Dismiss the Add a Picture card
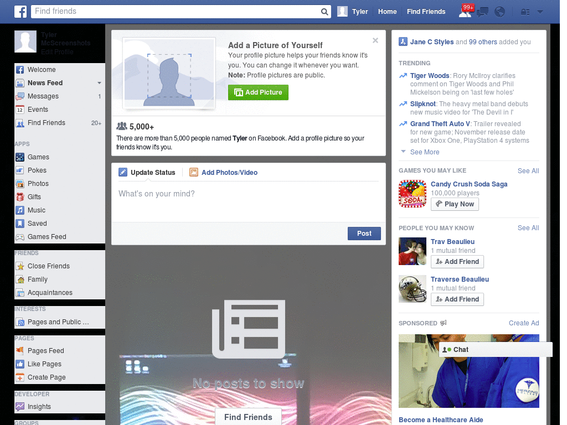 (375, 40)
